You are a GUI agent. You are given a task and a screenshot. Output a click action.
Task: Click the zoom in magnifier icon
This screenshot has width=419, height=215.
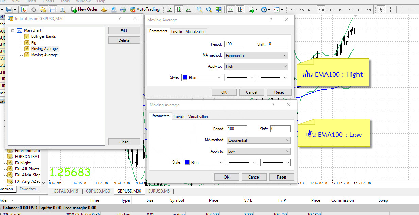point(200,10)
